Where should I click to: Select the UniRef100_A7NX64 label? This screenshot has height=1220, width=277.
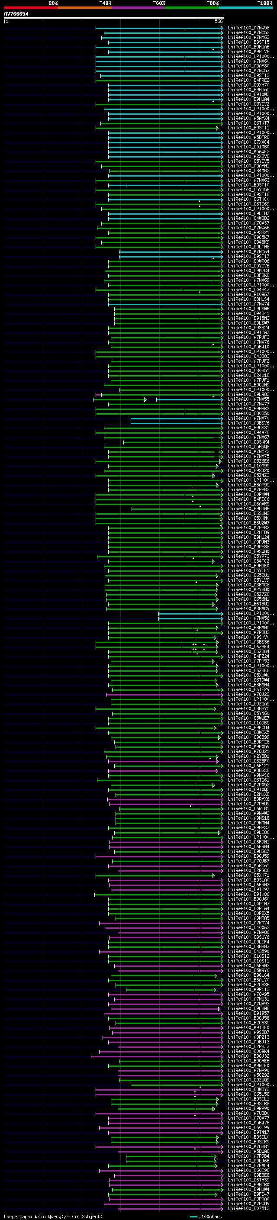pos(248,251)
